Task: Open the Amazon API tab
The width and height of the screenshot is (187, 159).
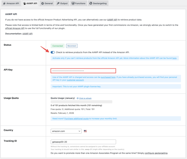Action: click(11, 3)
